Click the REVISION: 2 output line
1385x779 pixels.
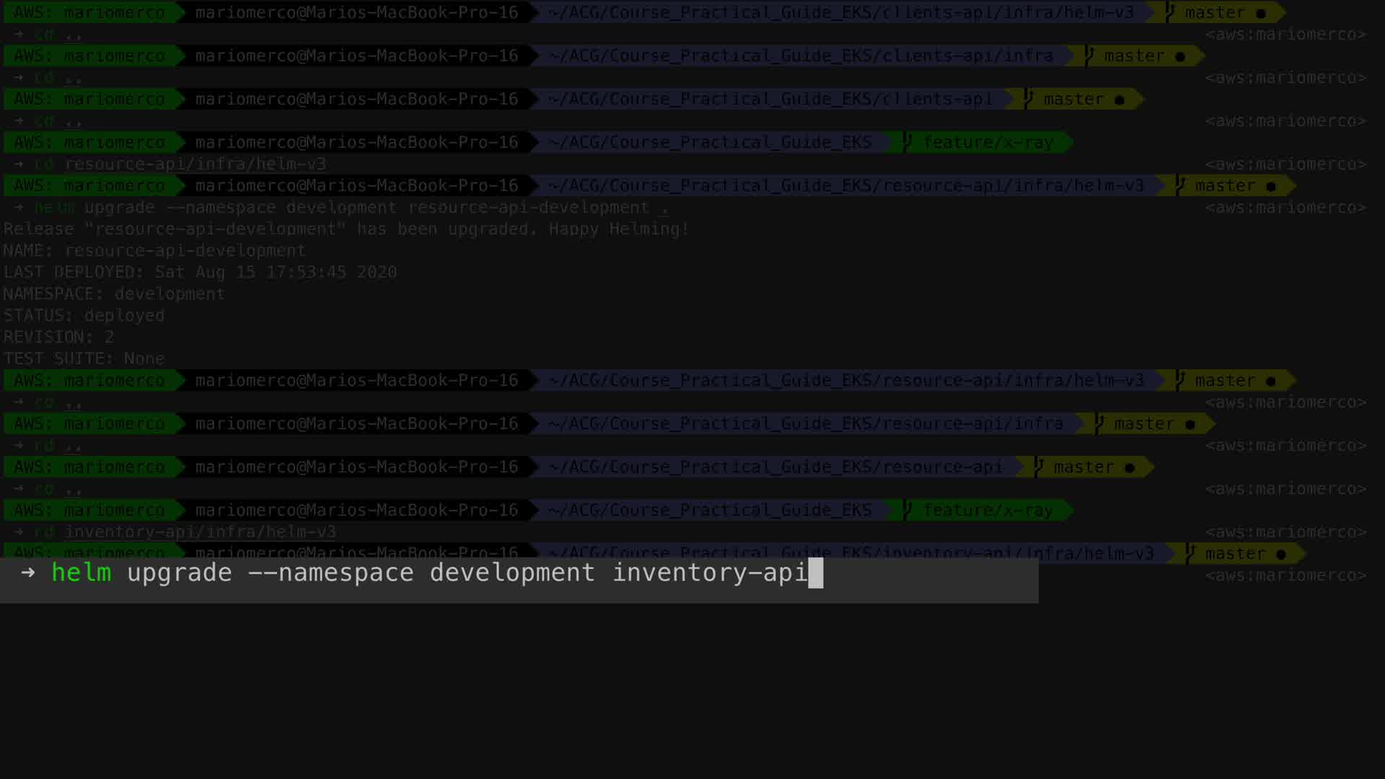[58, 337]
